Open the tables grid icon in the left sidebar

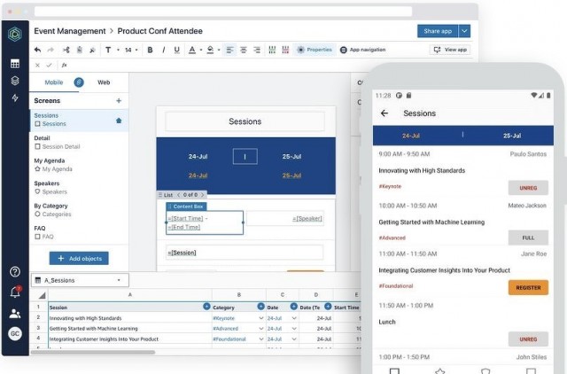(x=15, y=64)
